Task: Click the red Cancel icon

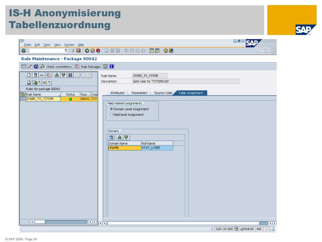Action: pos(98,51)
